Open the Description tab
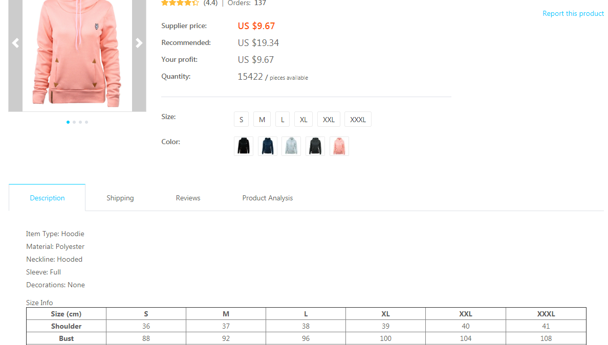Viewport: 608px width, 345px height. click(47, 198)
